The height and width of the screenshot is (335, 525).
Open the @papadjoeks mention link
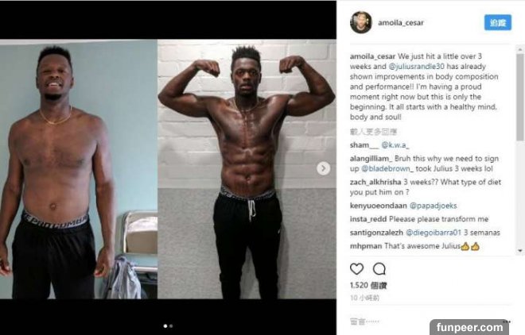tap(434, 206)
